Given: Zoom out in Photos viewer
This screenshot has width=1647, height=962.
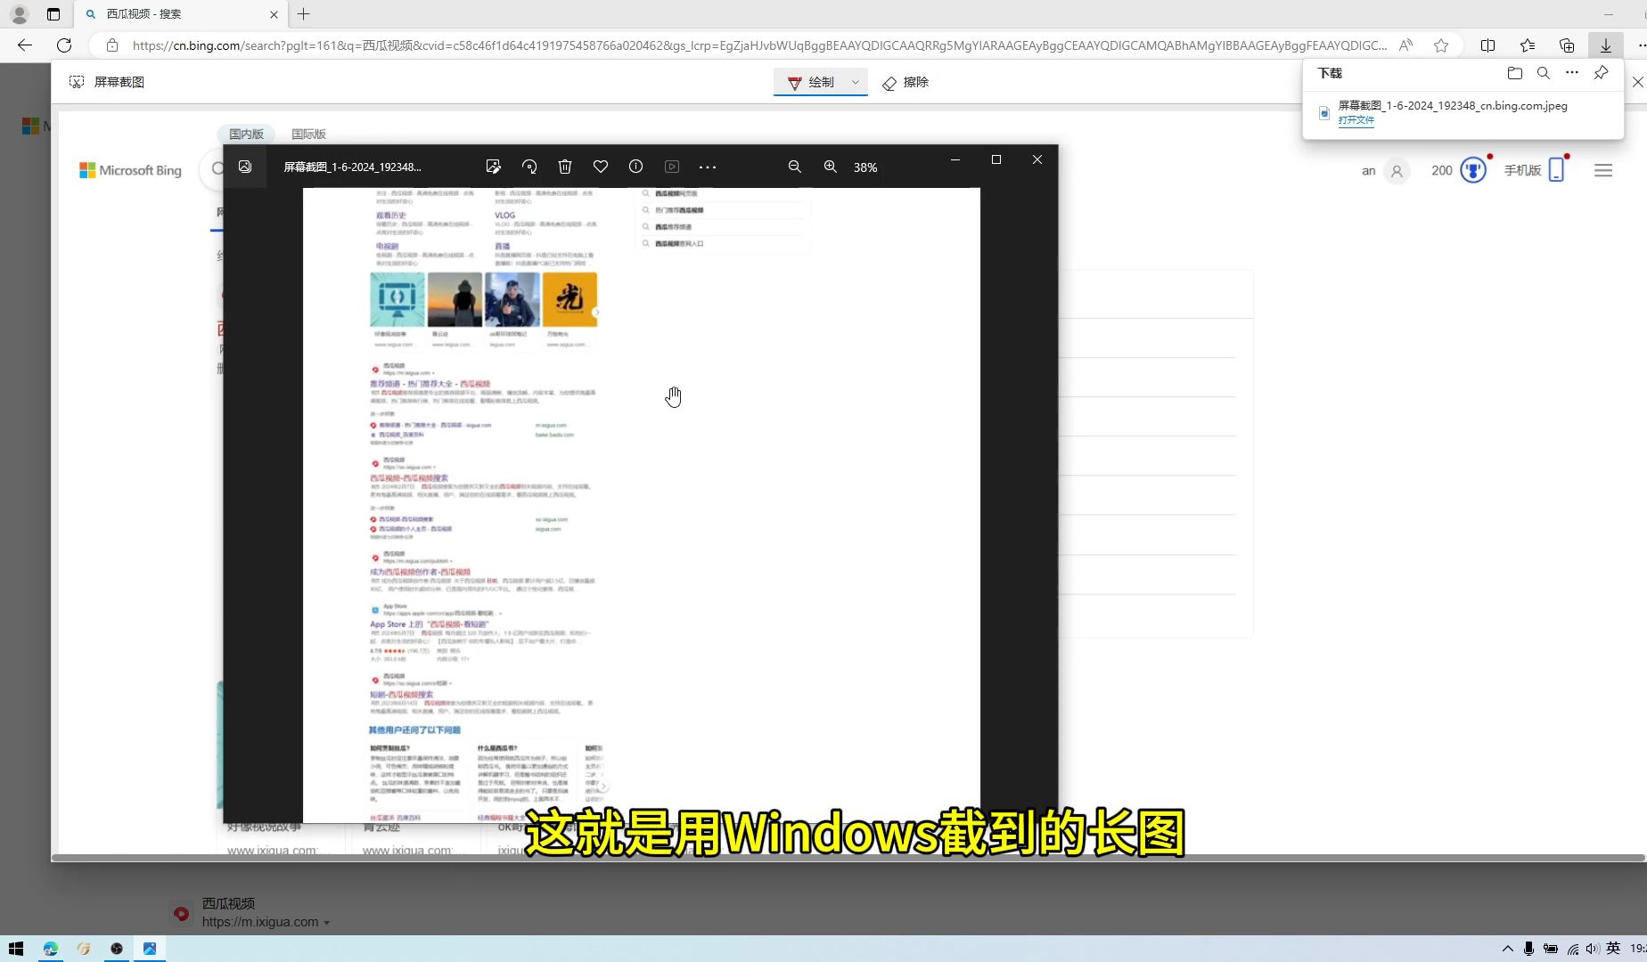Looking at the screenshot, I should point(795,167).
